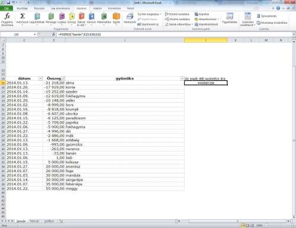Select the cell showing #HIÁNYZIK error

(x=205, y=83)
